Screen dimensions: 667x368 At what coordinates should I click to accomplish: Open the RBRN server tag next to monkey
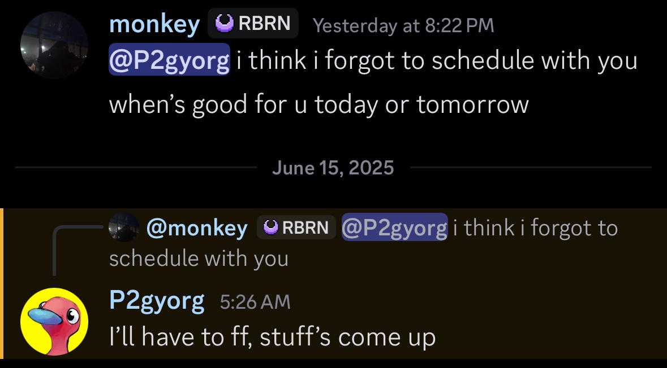tap(253, 23)
